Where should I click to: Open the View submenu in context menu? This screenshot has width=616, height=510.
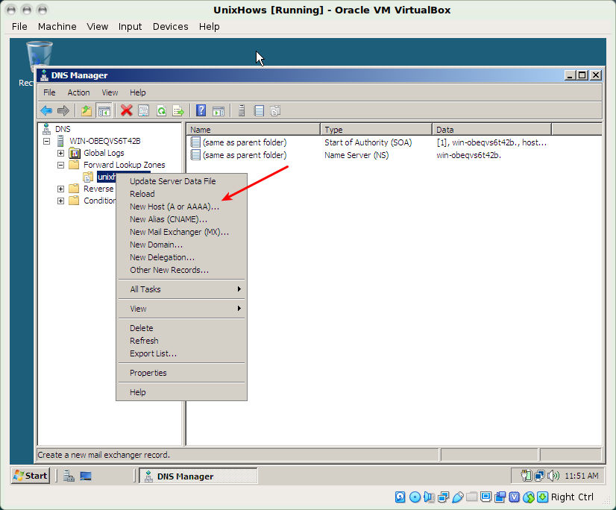click(182, 309)
